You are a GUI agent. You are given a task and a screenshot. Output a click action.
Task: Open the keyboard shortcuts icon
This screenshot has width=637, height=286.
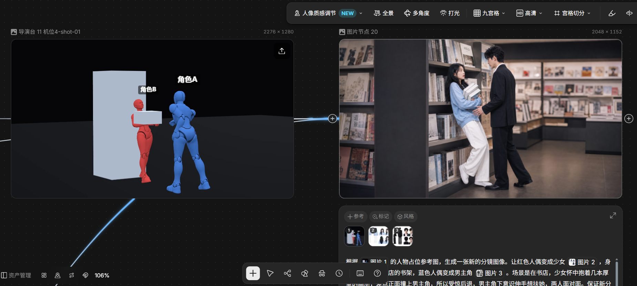(x=360, y=273)
